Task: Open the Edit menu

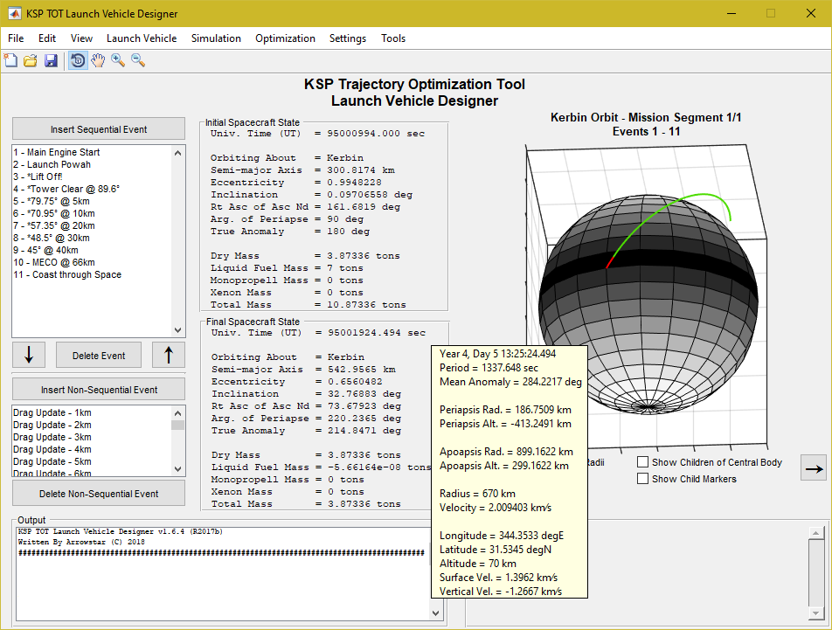Action: [x=46, y=38]
